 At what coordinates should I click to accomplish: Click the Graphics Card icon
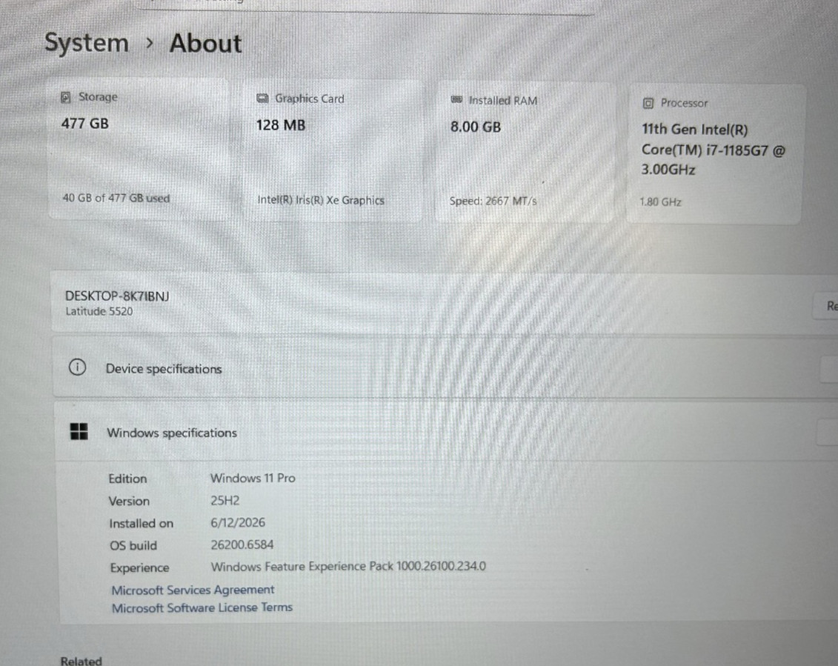pos(262,99)
